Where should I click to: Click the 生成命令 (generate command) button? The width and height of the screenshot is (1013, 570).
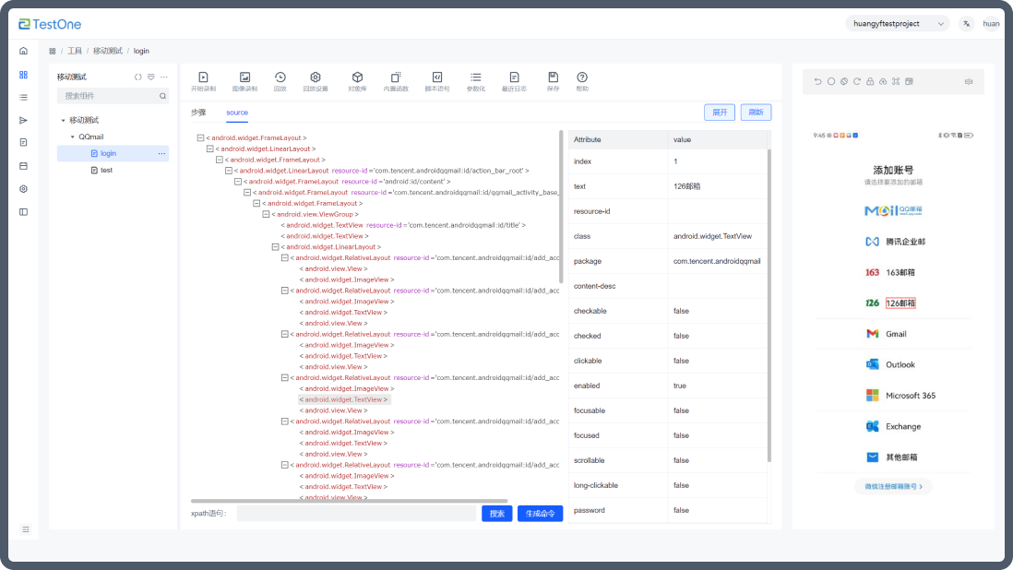[540, 513]
